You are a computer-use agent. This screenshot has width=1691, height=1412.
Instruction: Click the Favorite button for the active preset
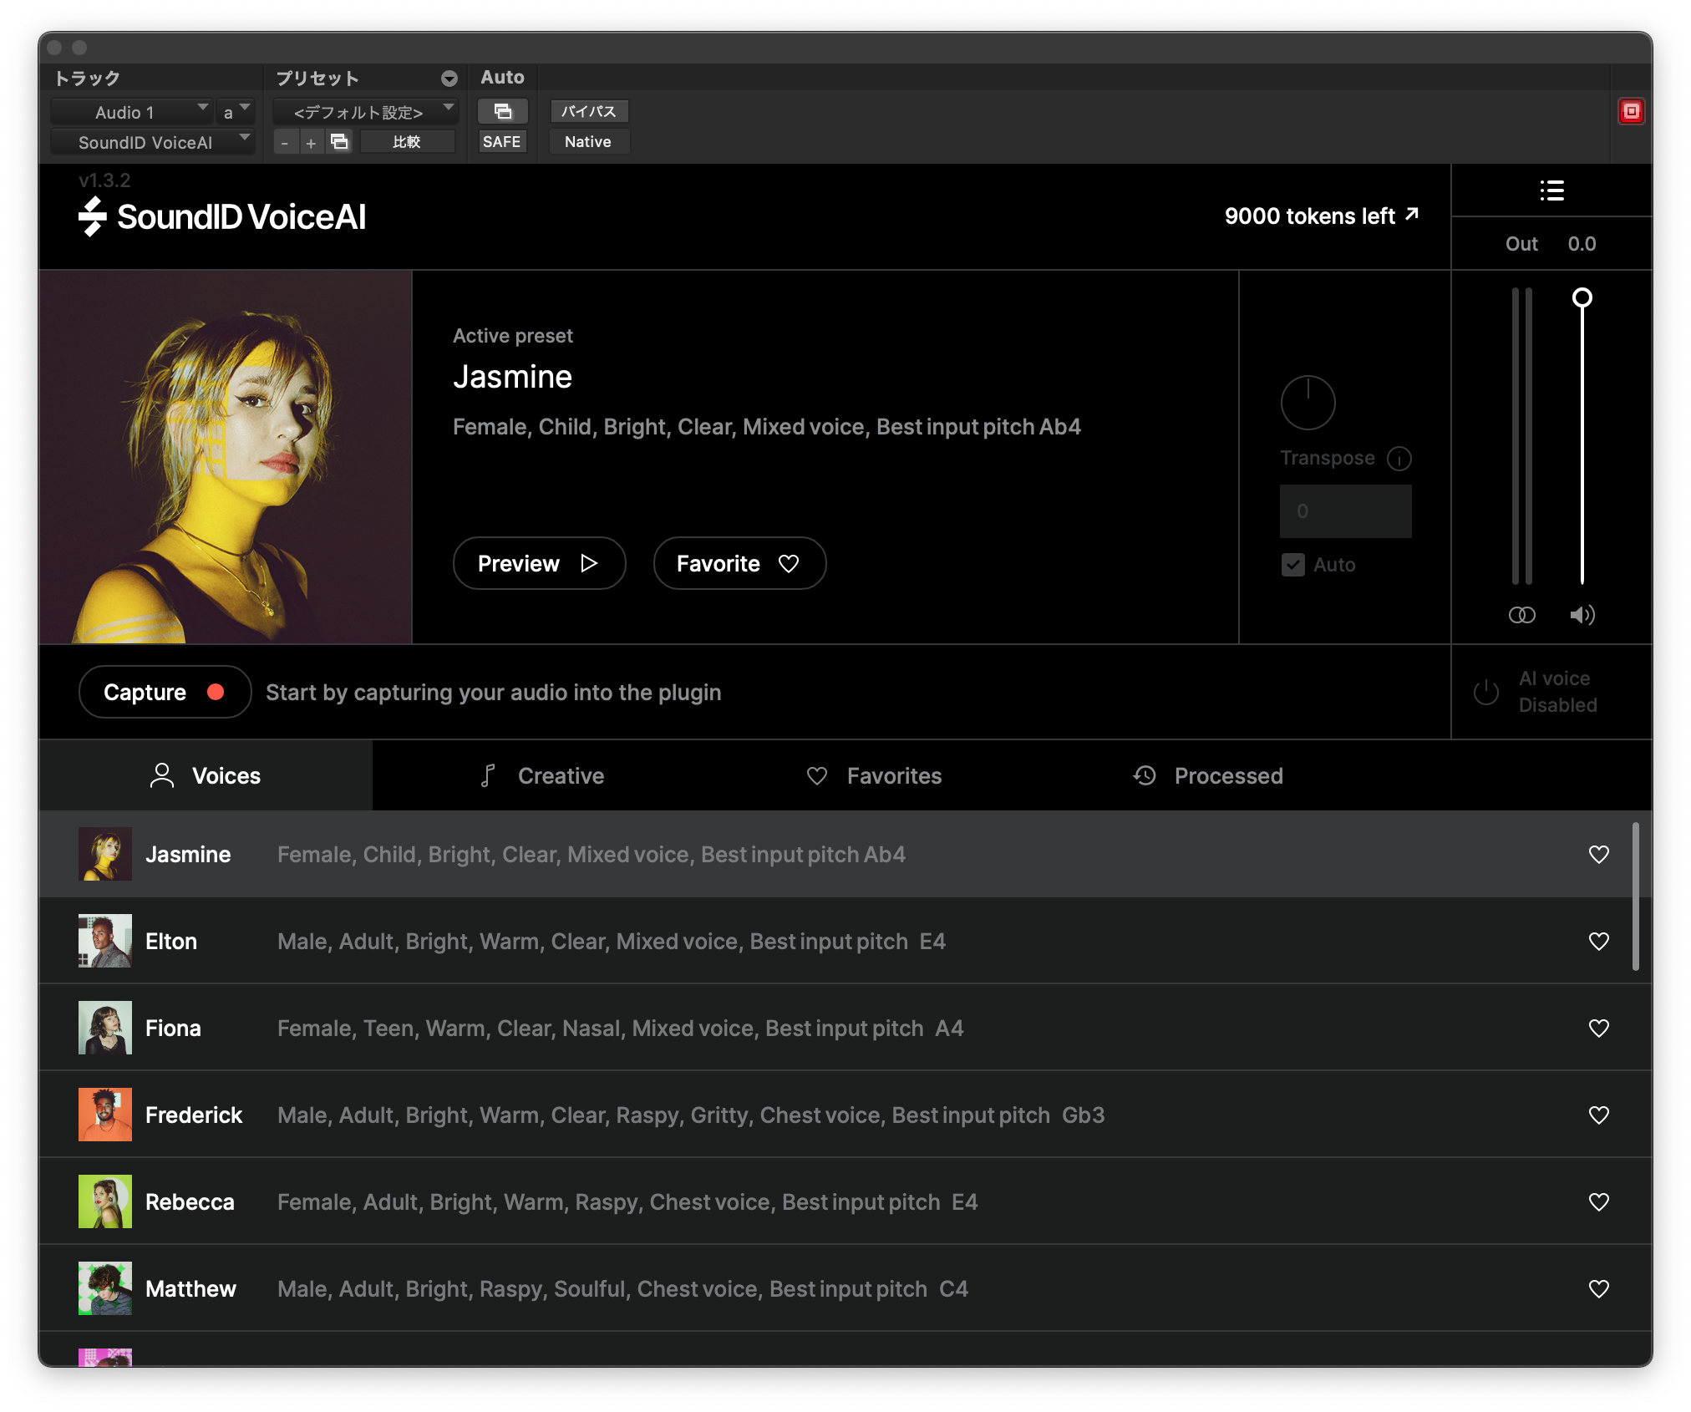click(x=739, y=563)
